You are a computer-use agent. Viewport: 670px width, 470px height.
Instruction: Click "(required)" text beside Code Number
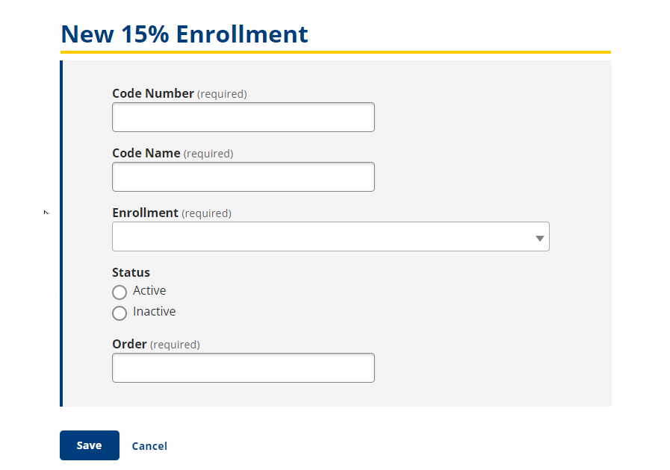tap(222, 94)
